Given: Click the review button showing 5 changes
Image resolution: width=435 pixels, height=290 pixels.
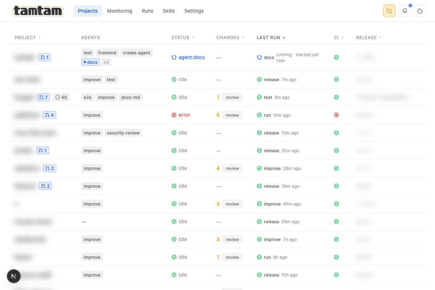Looking at the screenshot, I should tap(232, 115).
